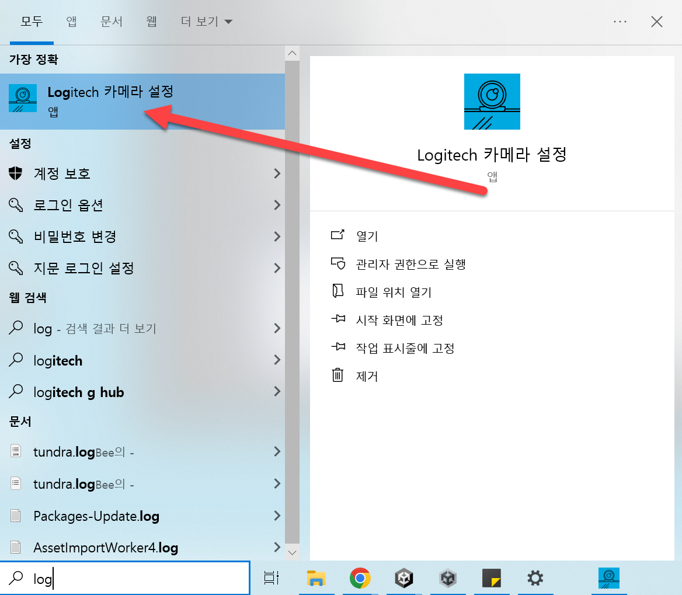The width and height of the screenshot is (682, 595).
Task: Click 열기 to open the app
Action: click(x=367, y=236)
